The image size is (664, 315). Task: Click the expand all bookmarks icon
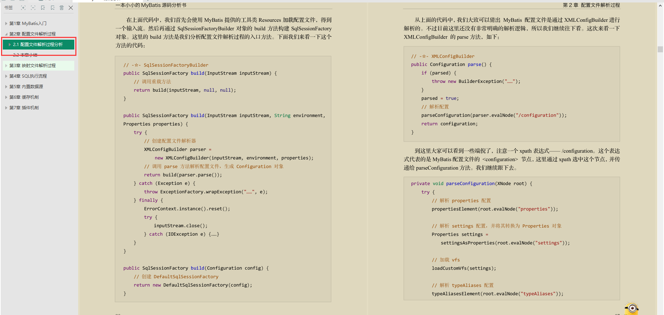click(x=23, y=8)
